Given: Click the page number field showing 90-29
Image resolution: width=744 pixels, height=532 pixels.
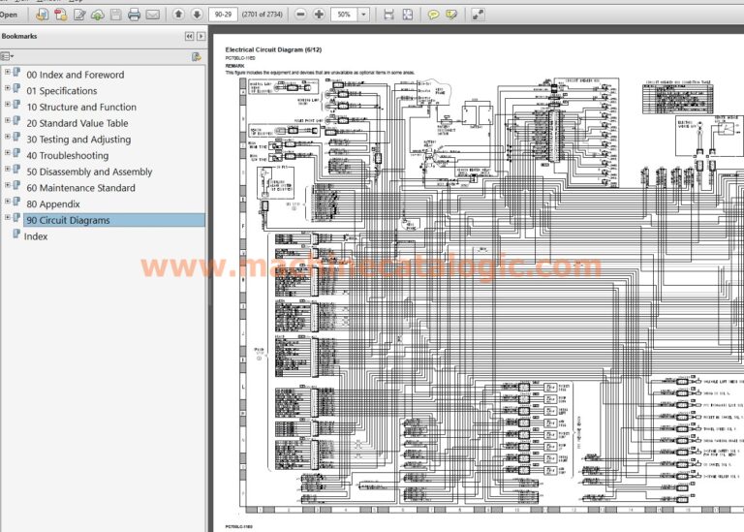Looking at the screenshot, I should click(x=223, y=15).
